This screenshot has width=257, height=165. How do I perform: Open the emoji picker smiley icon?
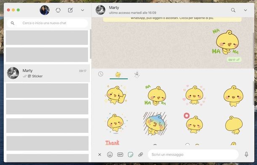pyautogui.click(x=110, y=154)
